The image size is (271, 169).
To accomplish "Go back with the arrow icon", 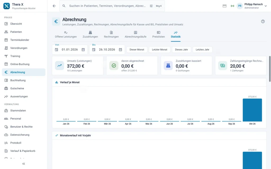I will click(54, 6).
